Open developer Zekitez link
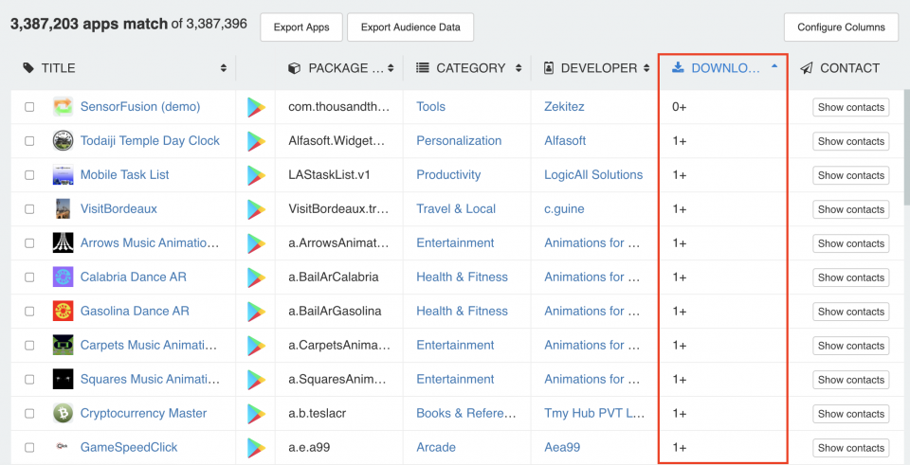This screenshot has width=910, height=465. pos(564,107)
